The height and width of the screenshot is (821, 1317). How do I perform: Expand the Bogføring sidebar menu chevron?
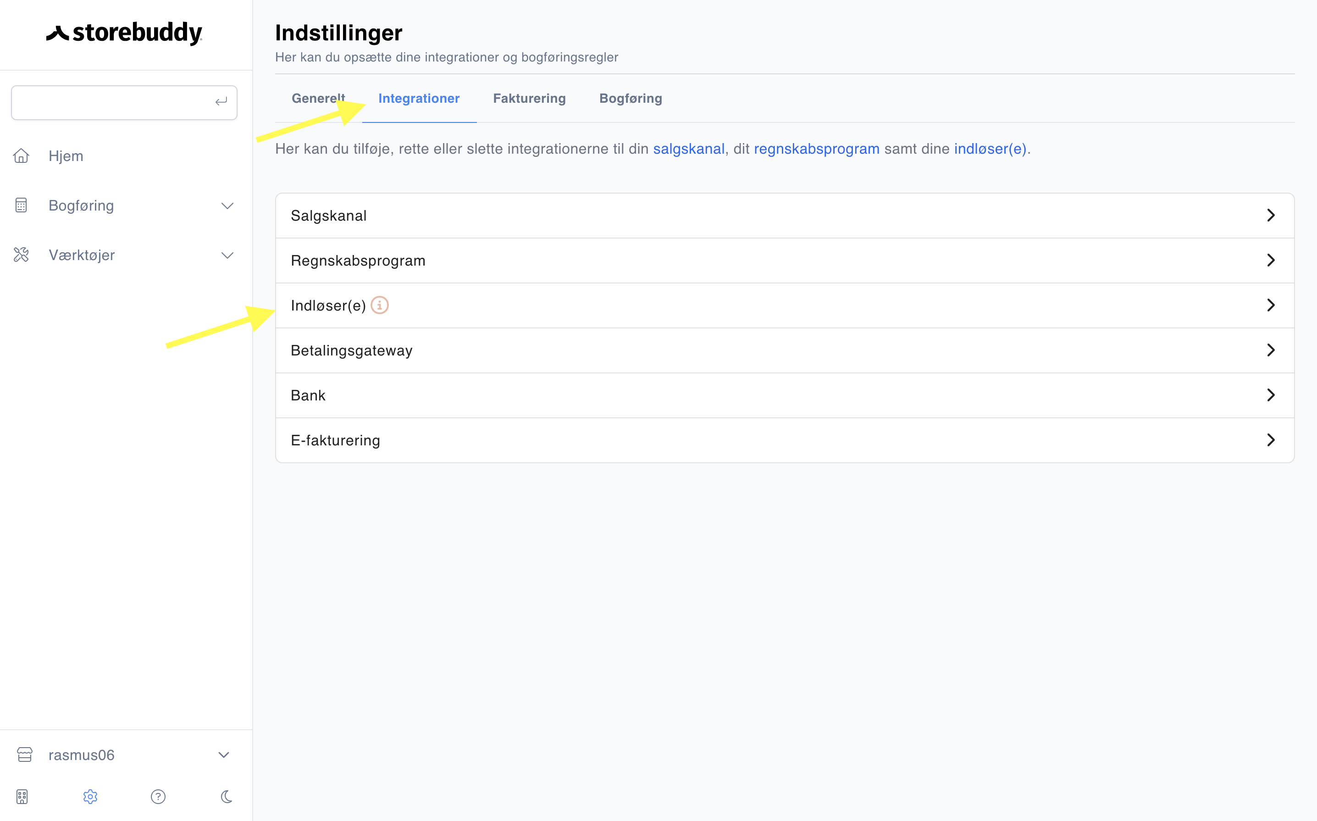click(227, 206)
